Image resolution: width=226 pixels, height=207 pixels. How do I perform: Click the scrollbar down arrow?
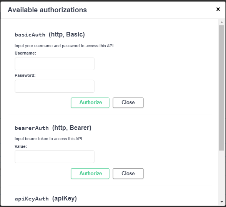[222, 202]
